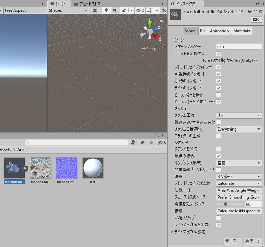Disable the ライトマップUVを生成 checkbox
The height and width of the screenshot is (247, 265).
click(218, 225)
